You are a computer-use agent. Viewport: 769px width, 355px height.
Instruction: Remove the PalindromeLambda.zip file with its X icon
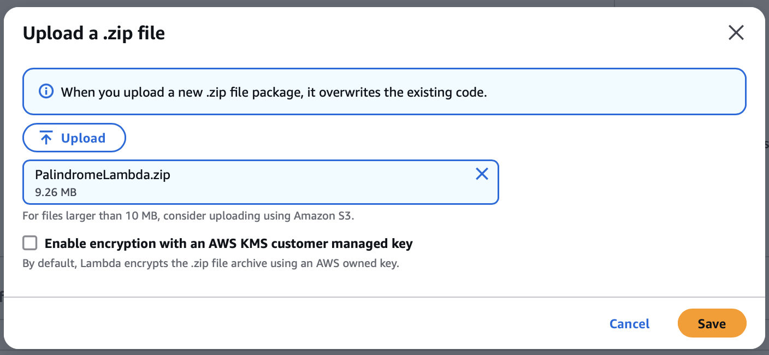[482, 174]
